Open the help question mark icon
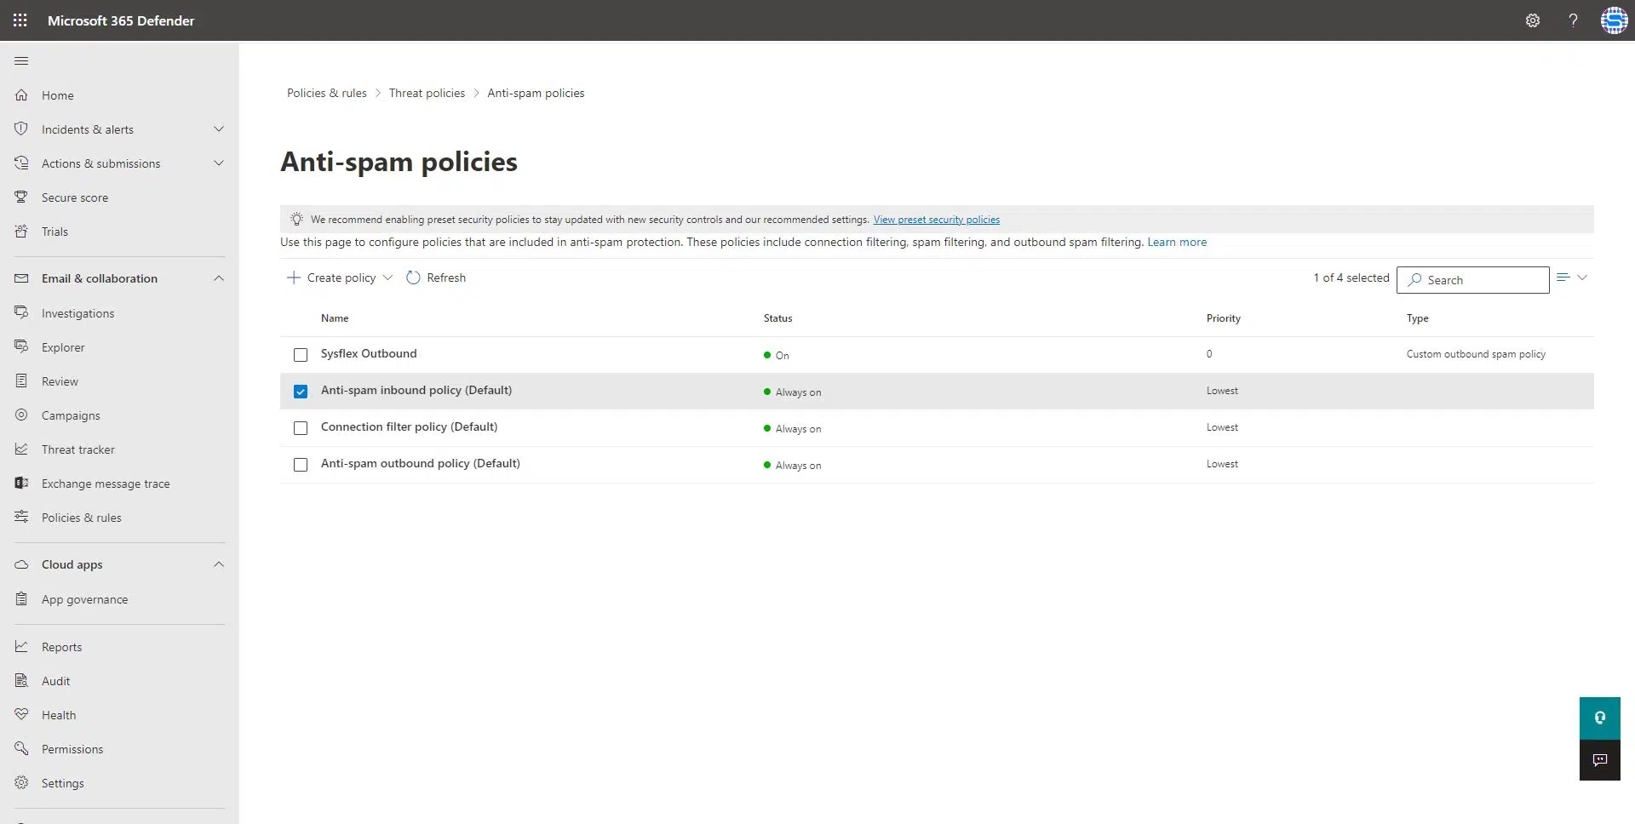The width and height of the screenshot is (1635, 824). click(1573, 20)
